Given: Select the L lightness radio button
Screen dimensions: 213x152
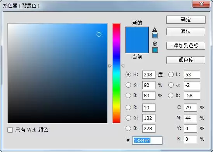Looking at the screenshot, I should pos(171,74).
